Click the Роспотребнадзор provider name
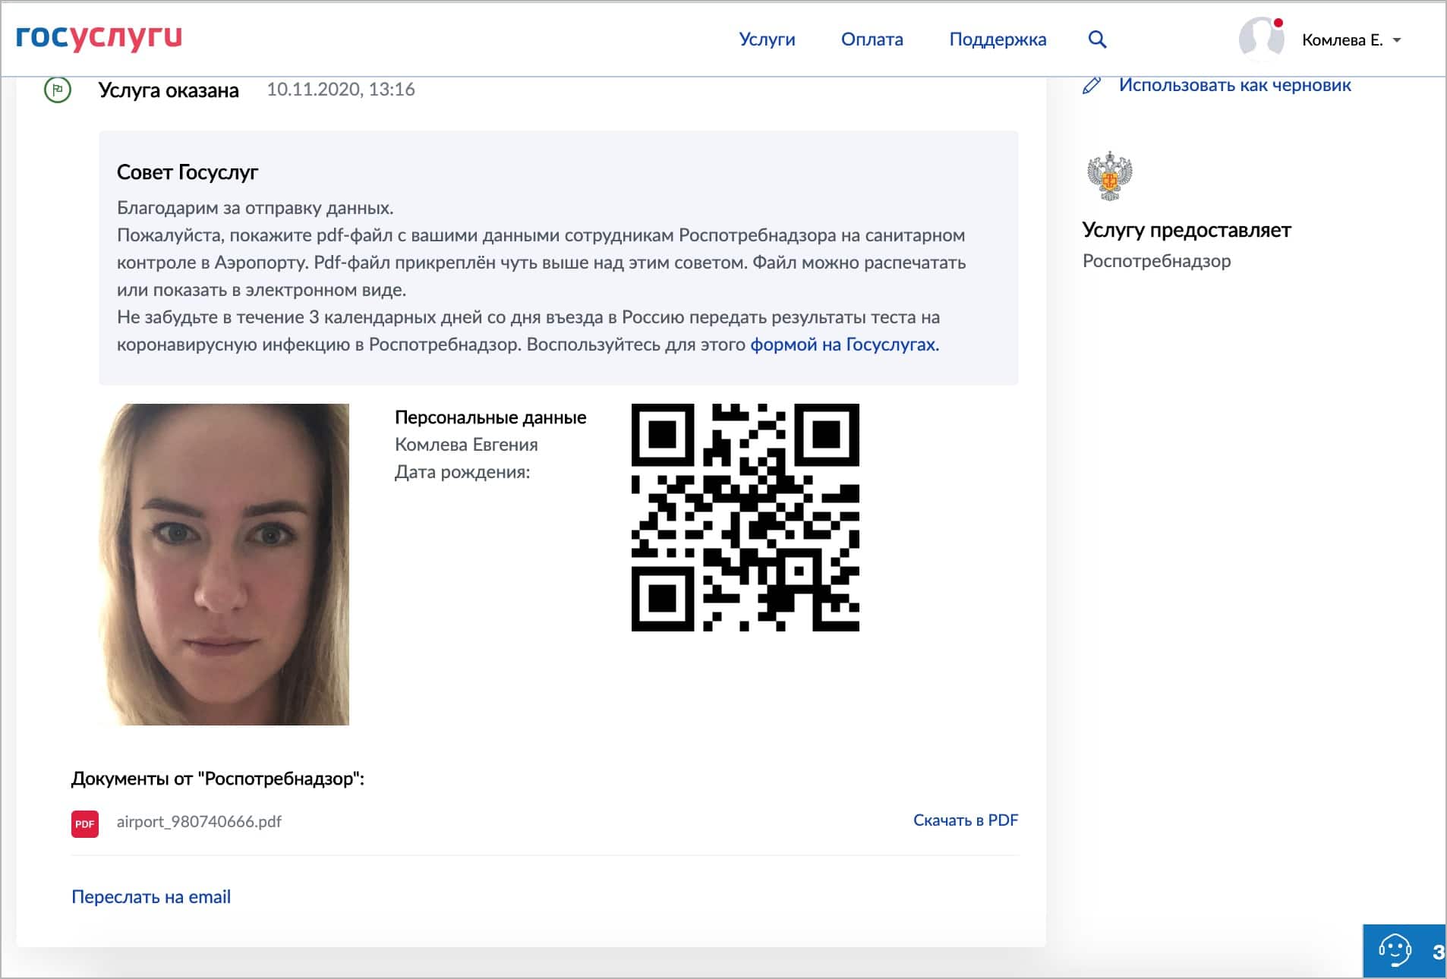 (1156, 261)
